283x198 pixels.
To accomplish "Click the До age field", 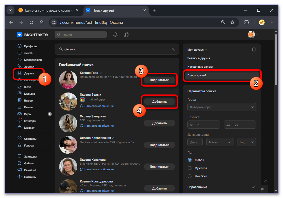I will click(240, 125).
